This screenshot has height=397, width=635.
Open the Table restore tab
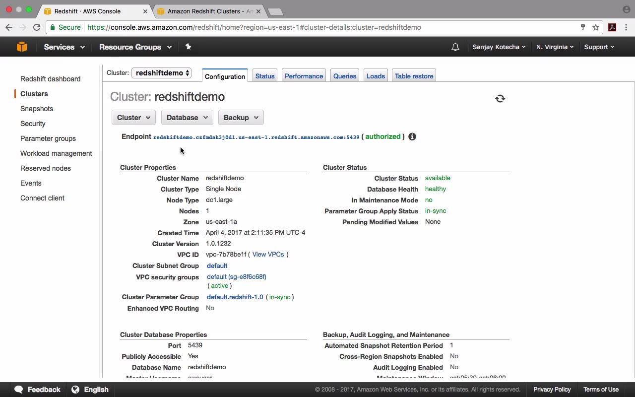click(x=414, y=76)
